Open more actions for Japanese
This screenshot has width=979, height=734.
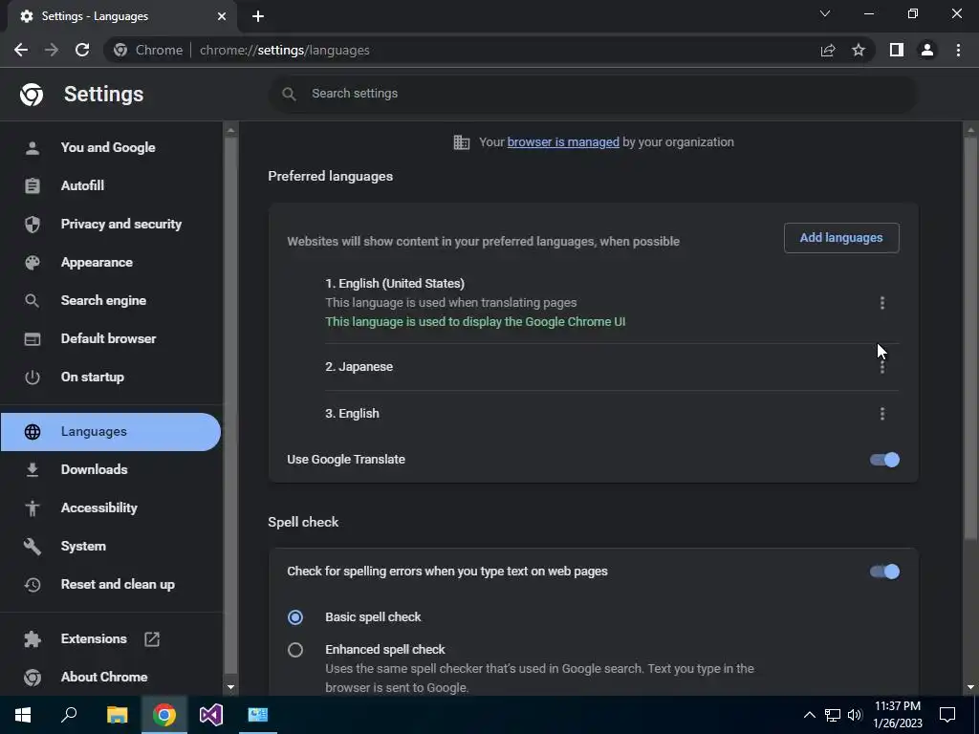[882, 367]
